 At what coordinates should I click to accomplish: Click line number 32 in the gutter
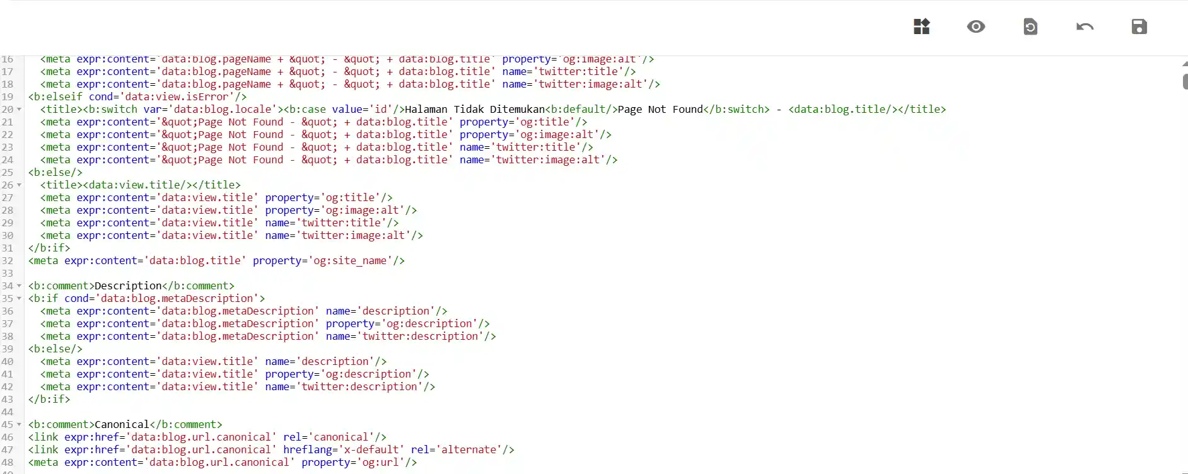pos(7,261)
